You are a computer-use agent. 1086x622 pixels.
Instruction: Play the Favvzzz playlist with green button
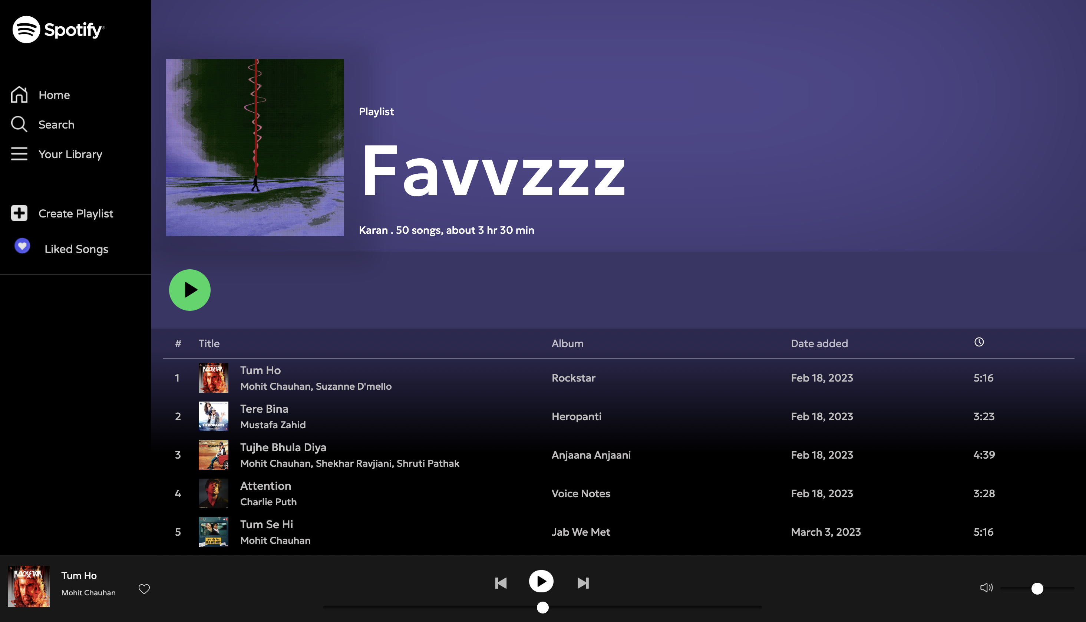[190, 290]
